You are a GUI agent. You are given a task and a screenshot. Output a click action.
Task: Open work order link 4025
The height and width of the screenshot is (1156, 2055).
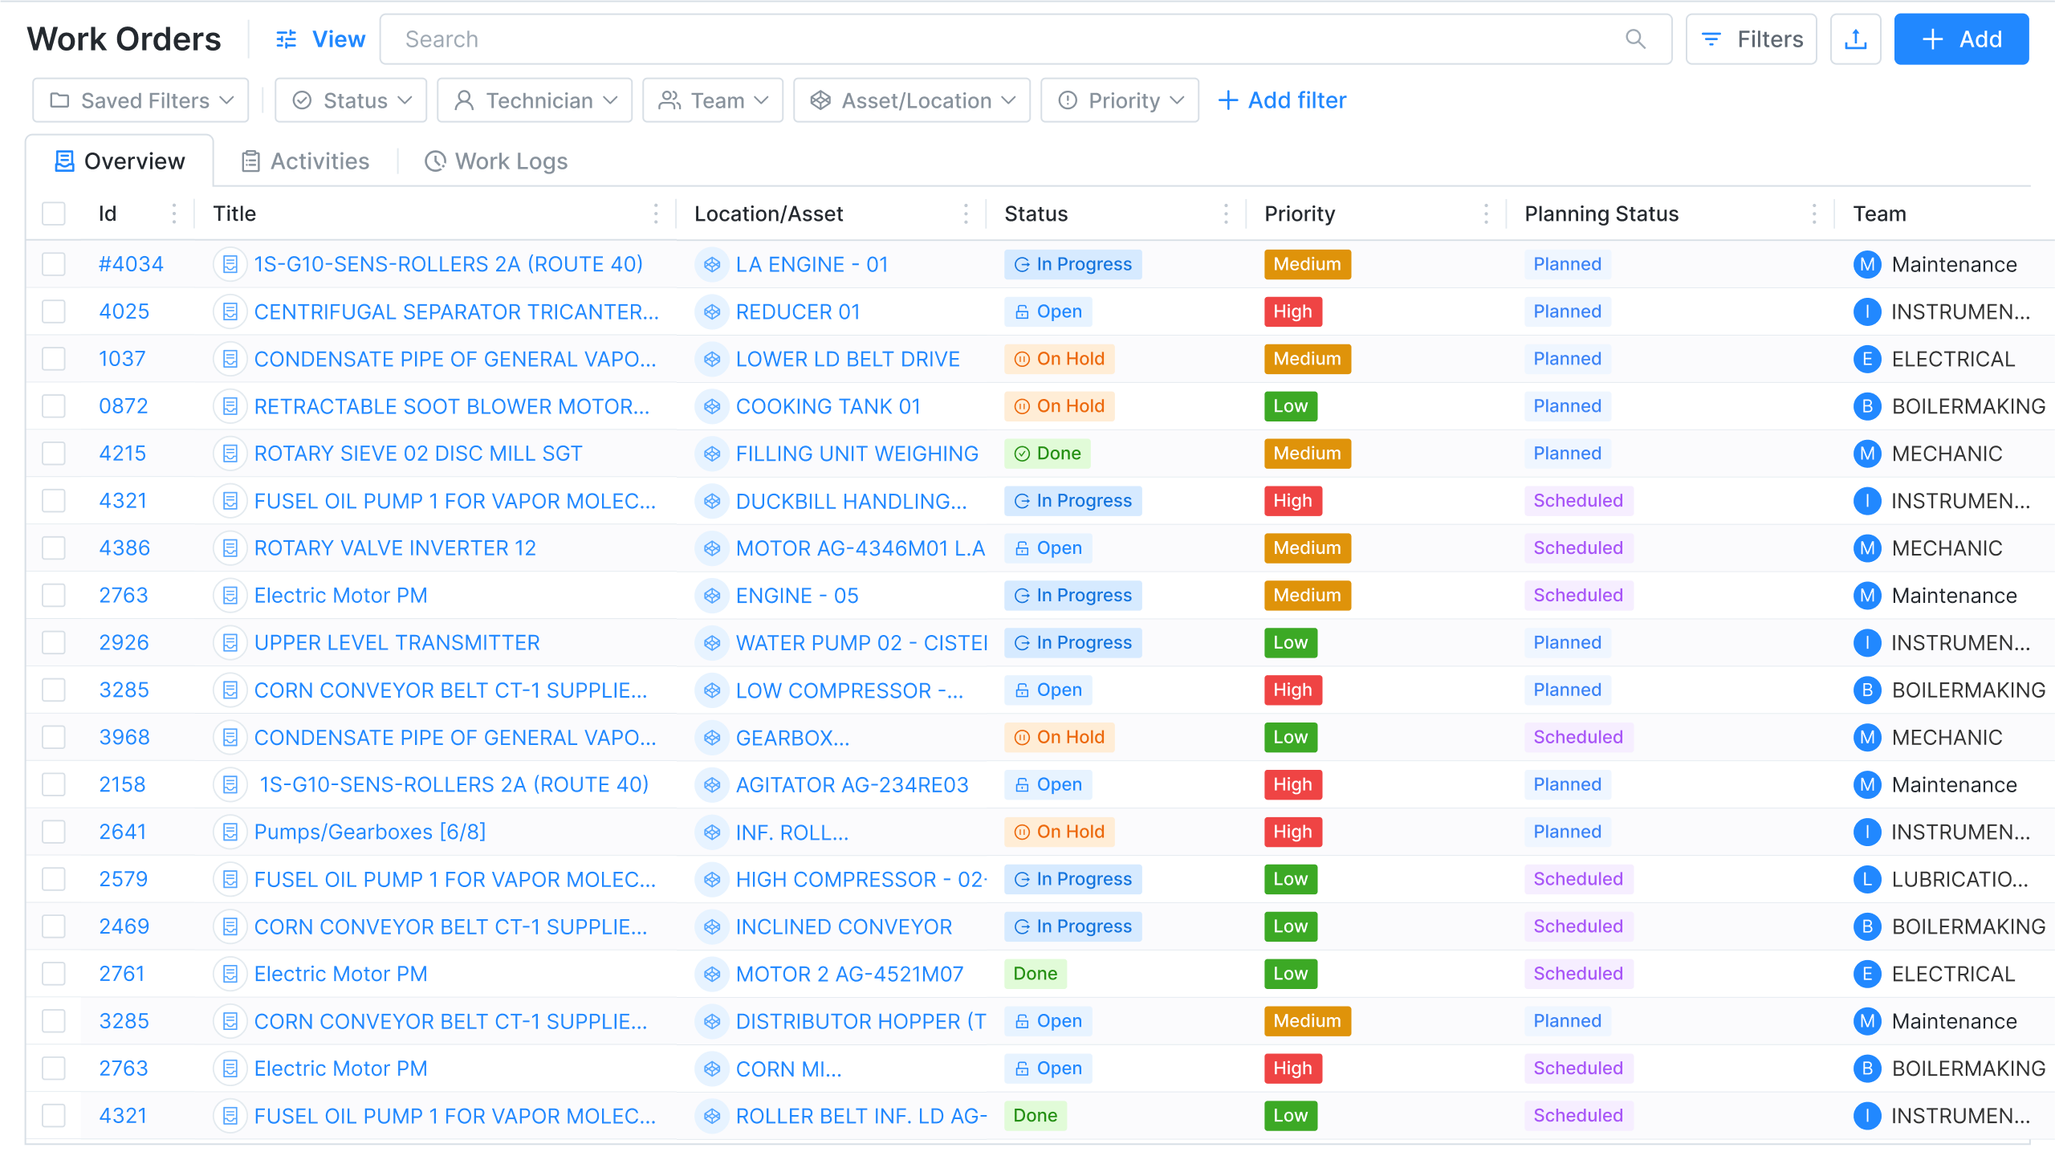(x=123, y=311)
